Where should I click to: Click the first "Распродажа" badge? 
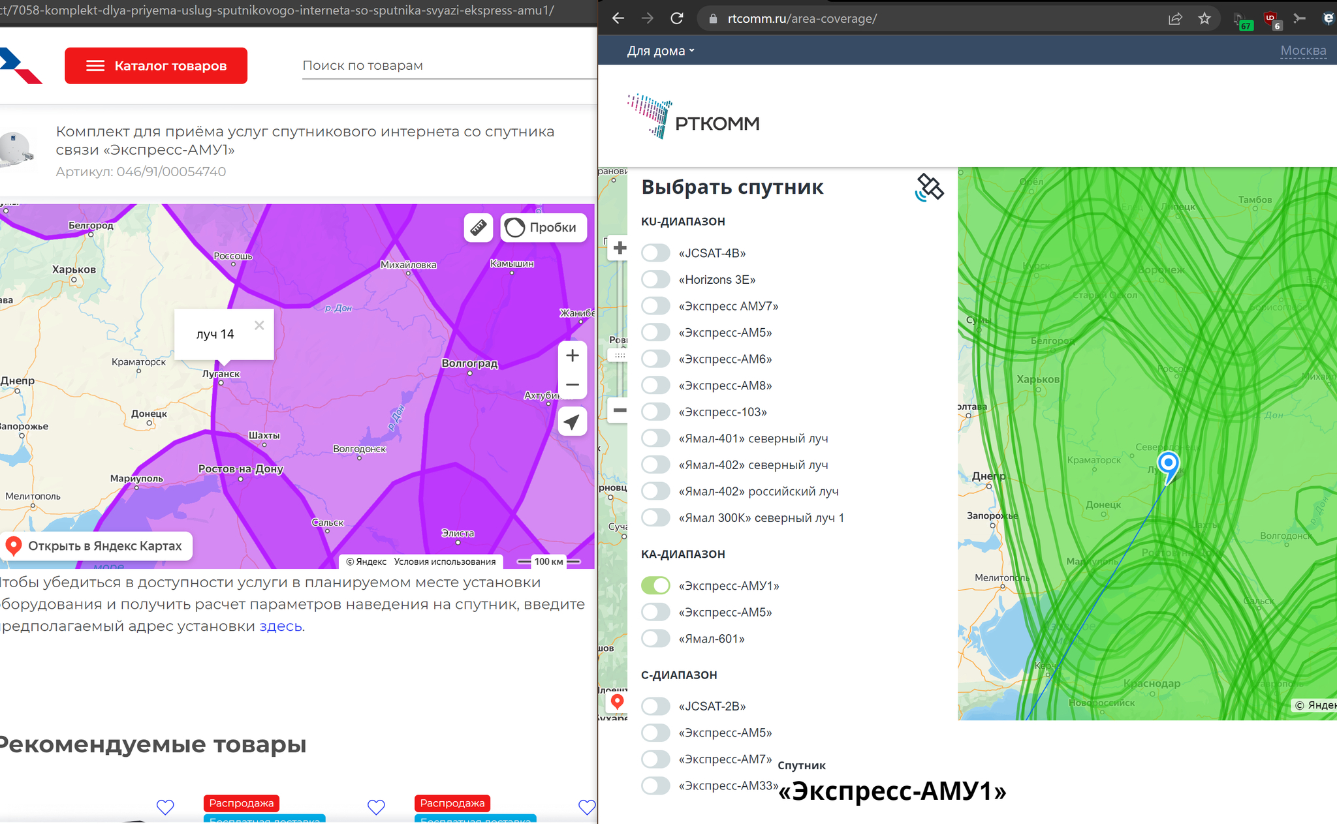coord(242,803)
